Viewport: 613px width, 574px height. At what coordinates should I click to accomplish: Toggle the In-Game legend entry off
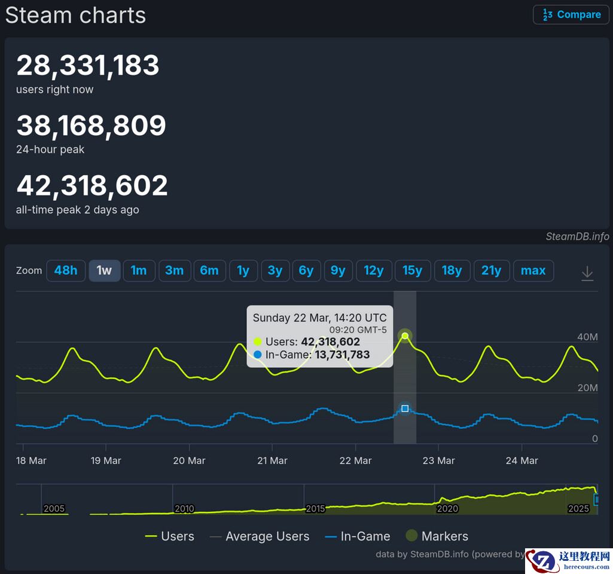tap(357, 536)
